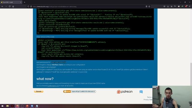Image resolution: width=192 pixels, height=108 pixels.
Task: Follow the portforward.com link
Action: pyautogui.click(x=53, y=86)
